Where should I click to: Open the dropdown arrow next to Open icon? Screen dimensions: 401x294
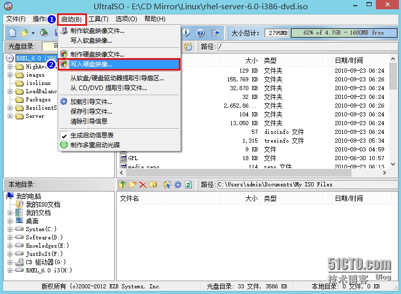[33, 33]
